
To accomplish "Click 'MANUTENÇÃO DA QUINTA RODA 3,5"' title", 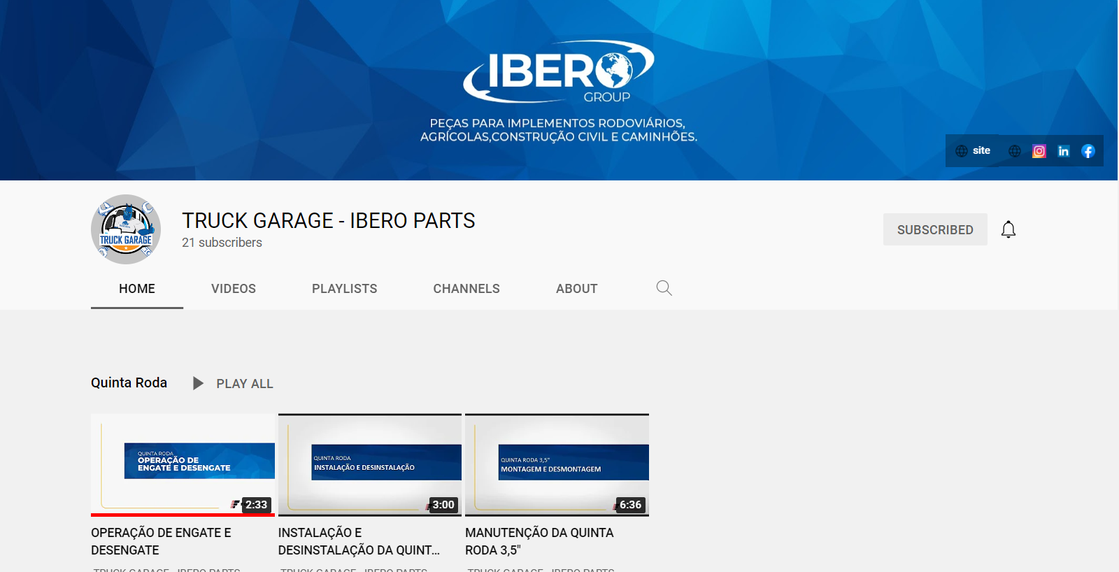I will coord(539,541).
